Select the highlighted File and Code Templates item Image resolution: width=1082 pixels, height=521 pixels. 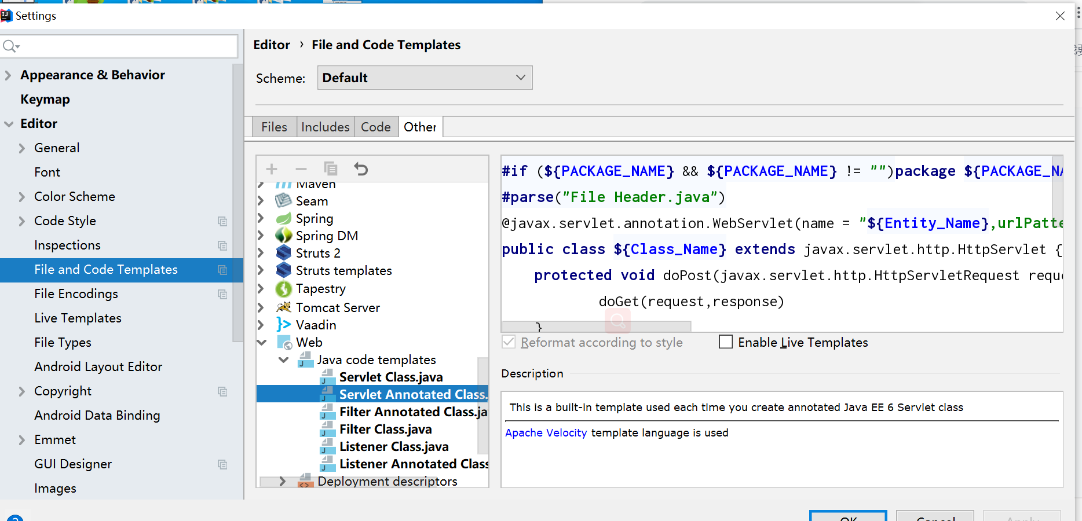pyautogui.click(x=122, y=270)
